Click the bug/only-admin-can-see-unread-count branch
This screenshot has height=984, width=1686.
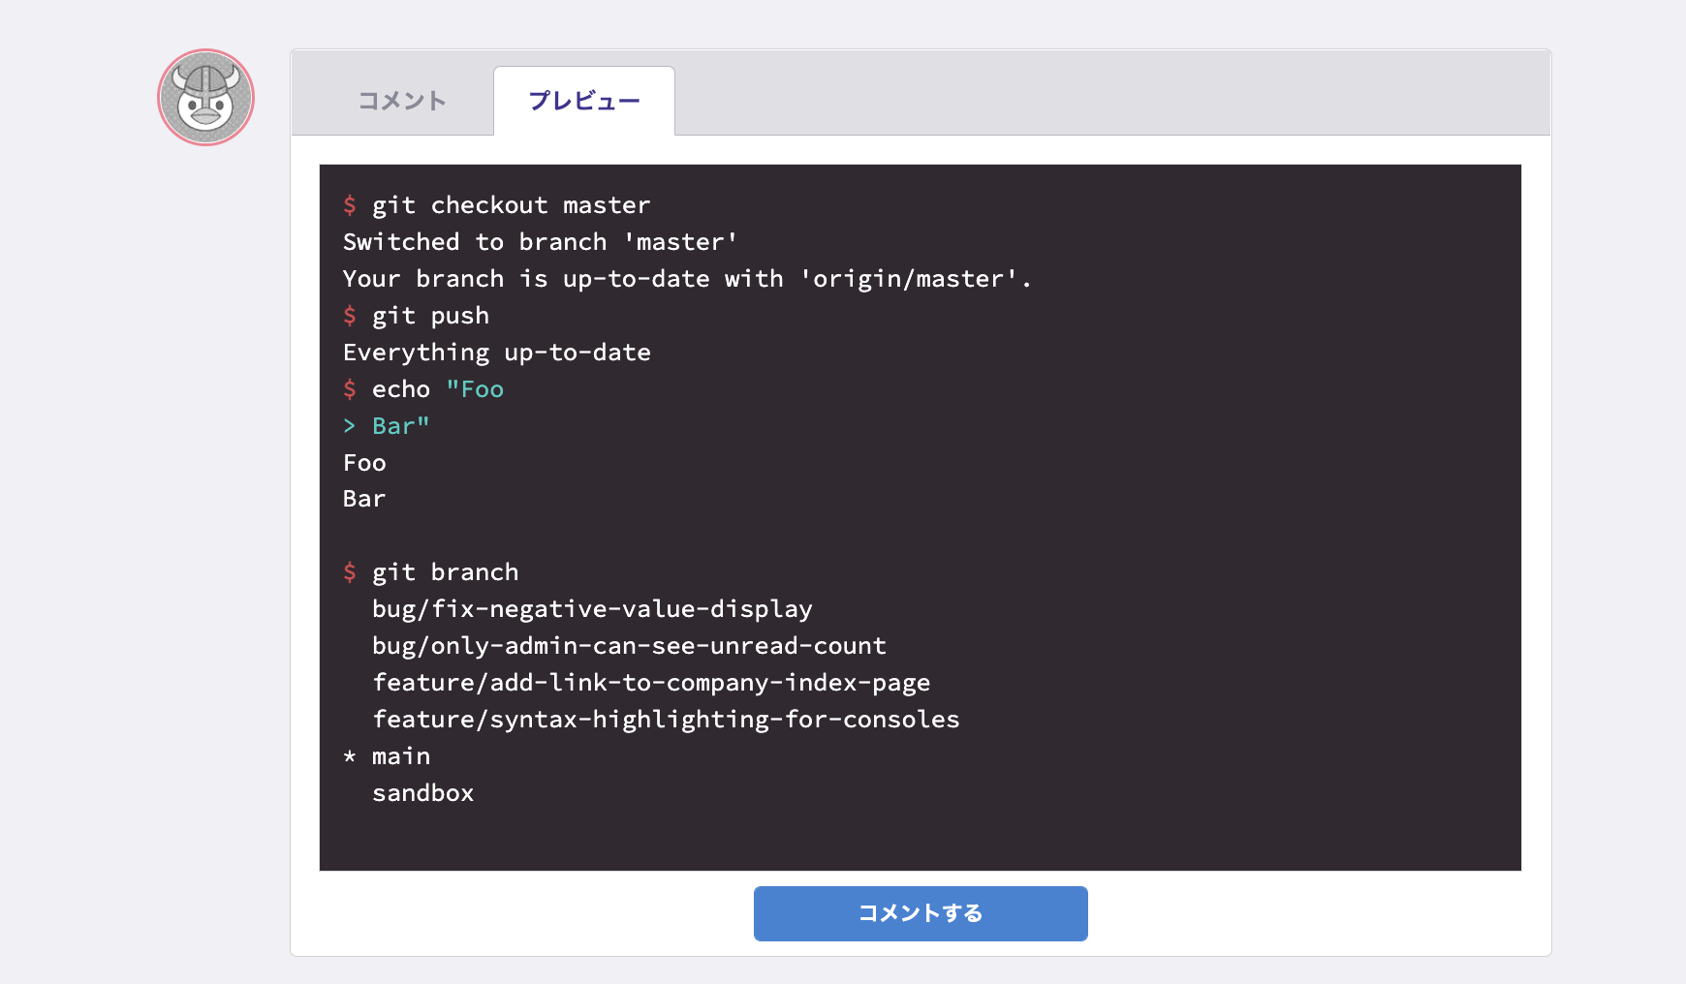[x=630, y=645]
